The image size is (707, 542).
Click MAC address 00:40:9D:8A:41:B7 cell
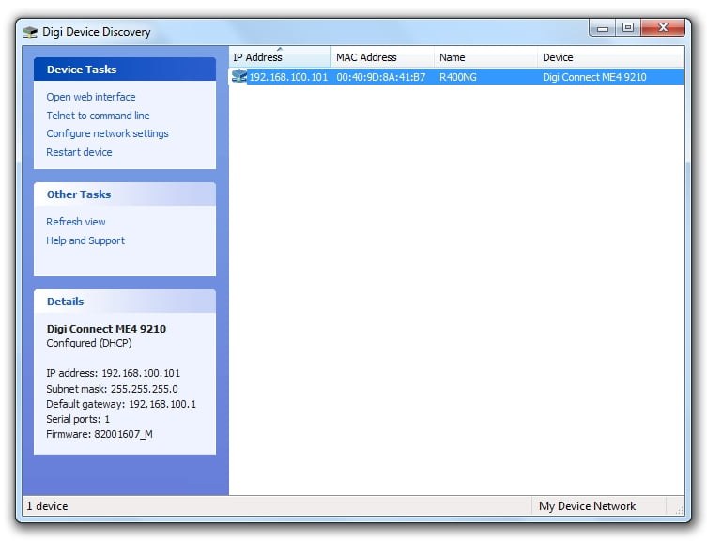point(381,77)
